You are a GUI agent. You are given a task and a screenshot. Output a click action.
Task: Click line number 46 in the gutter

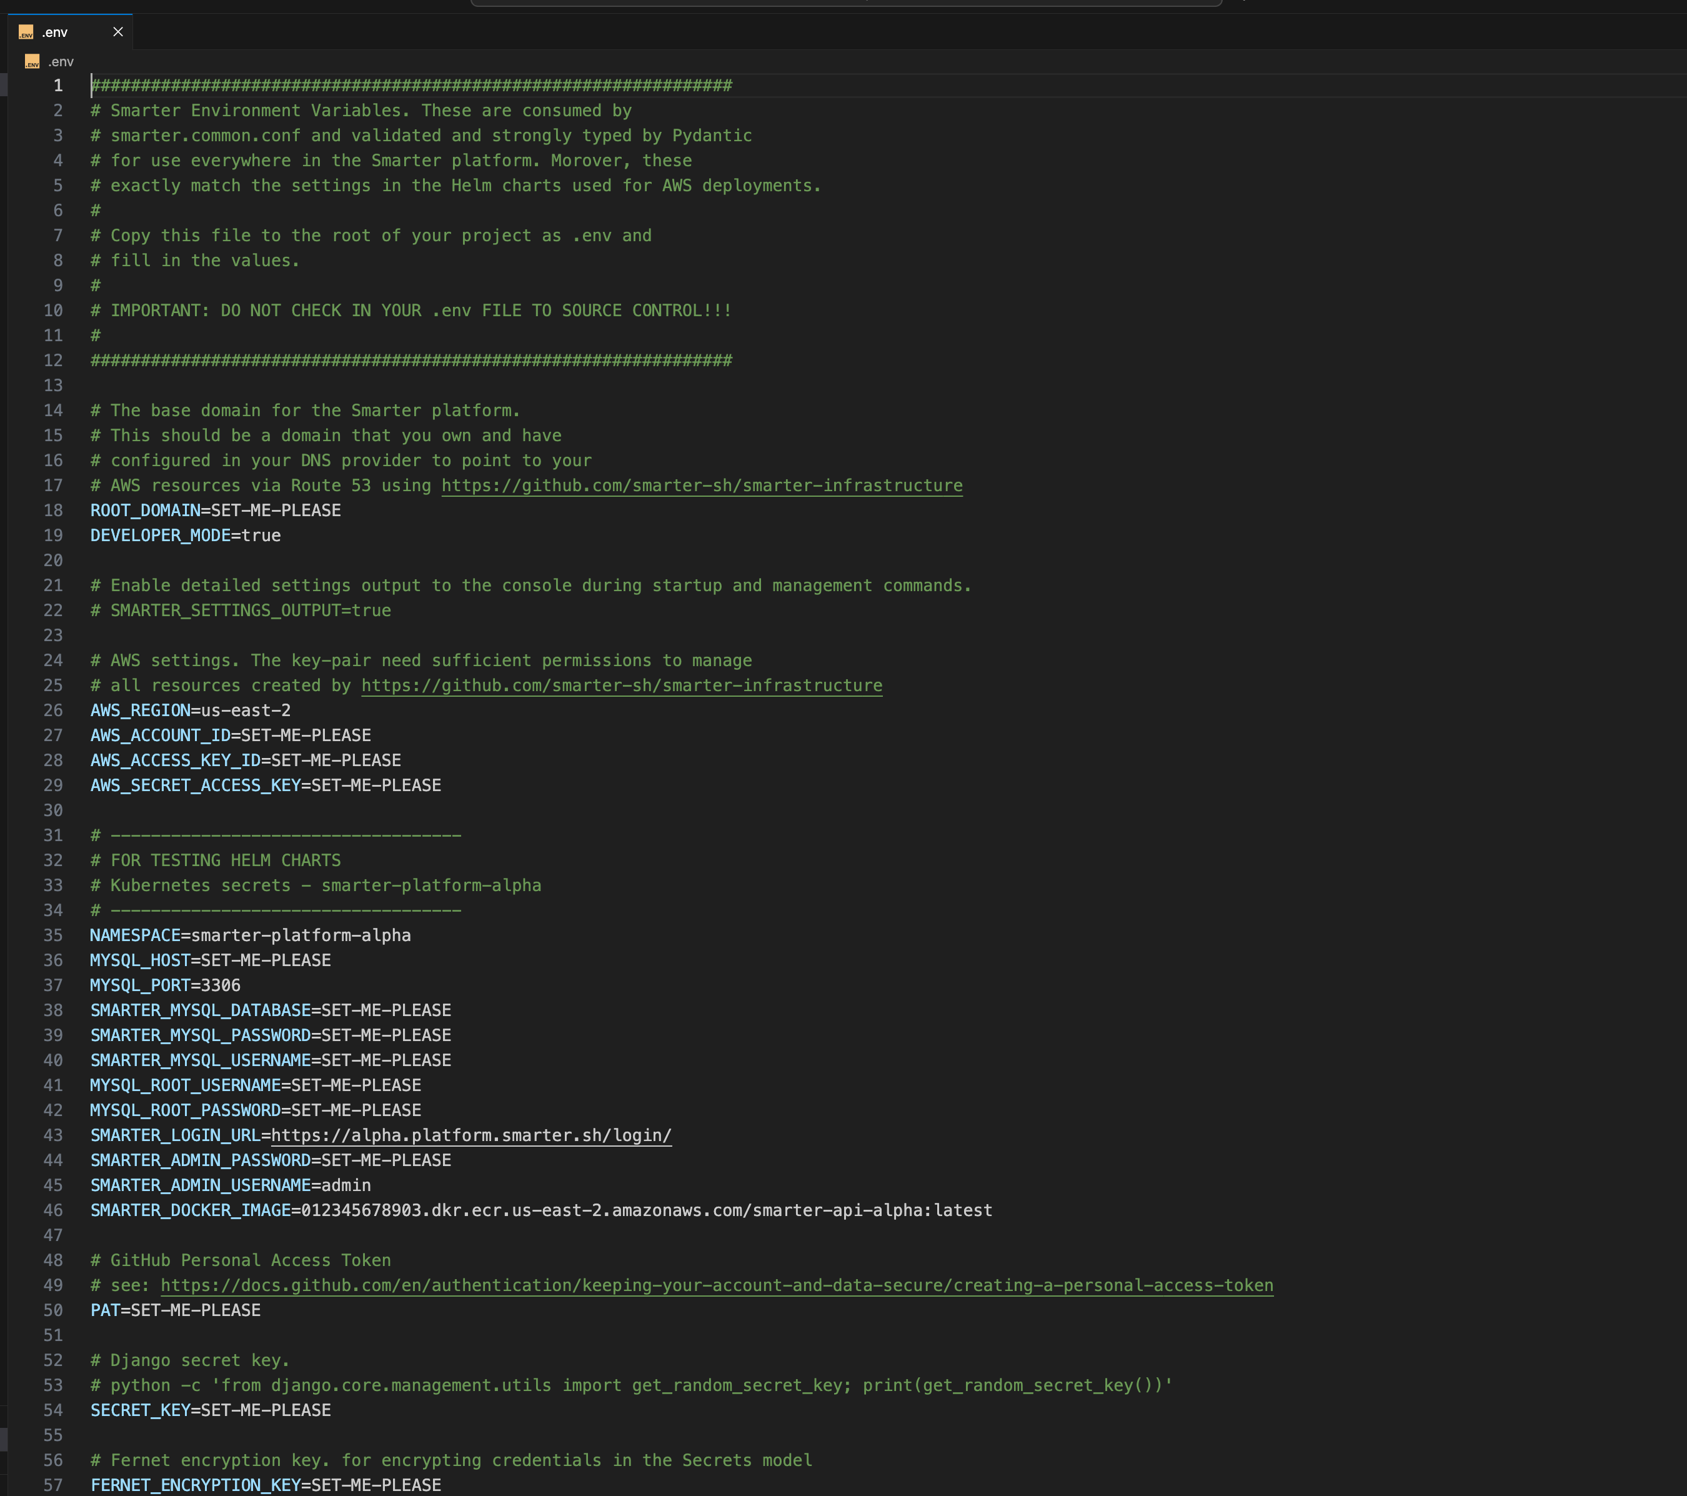pyautogui.click(x=53, y=1210)
